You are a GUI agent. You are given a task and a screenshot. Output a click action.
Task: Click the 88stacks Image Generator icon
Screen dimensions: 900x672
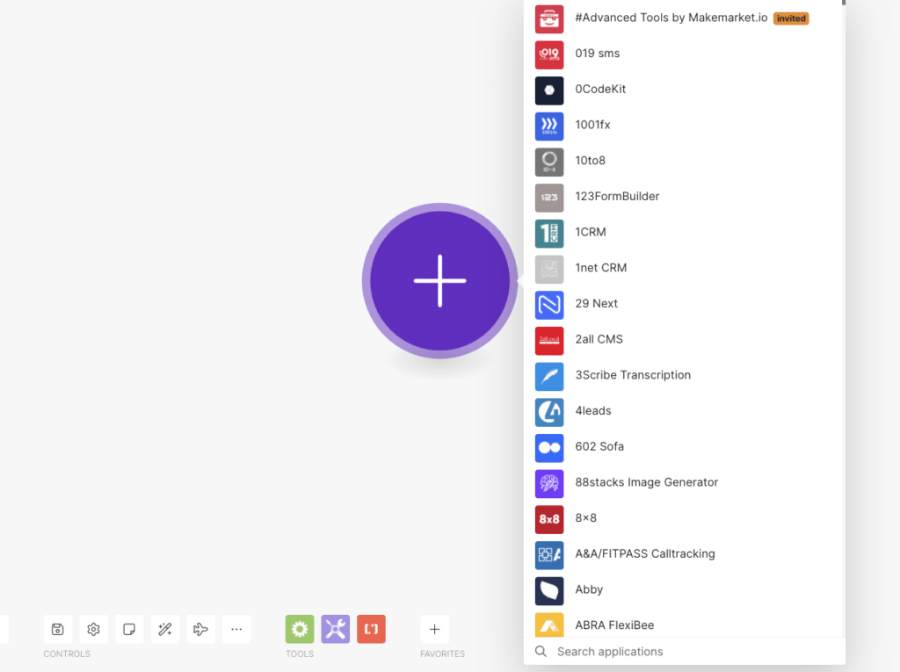click(x=549, y=483)
